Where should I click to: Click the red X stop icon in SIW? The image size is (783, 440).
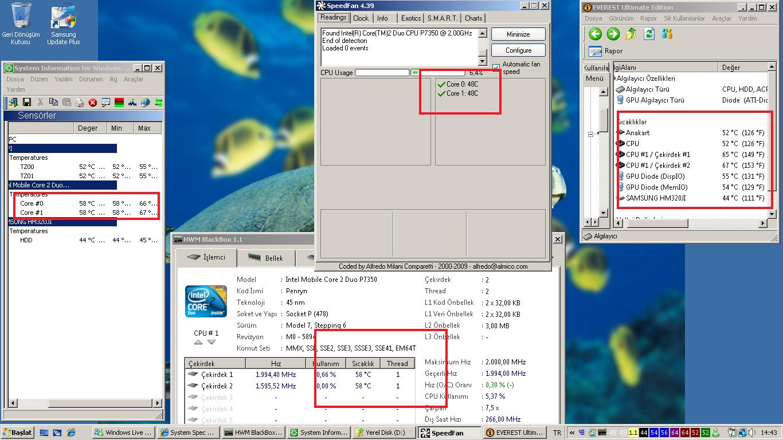click(93, 103)
